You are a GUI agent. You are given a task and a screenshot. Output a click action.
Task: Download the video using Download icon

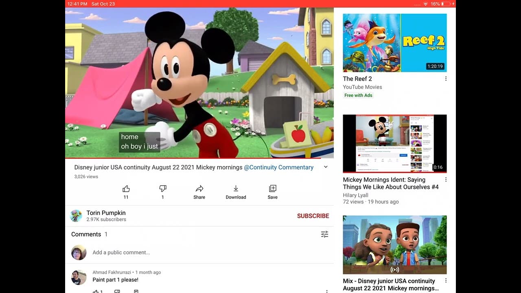(236, 189)
